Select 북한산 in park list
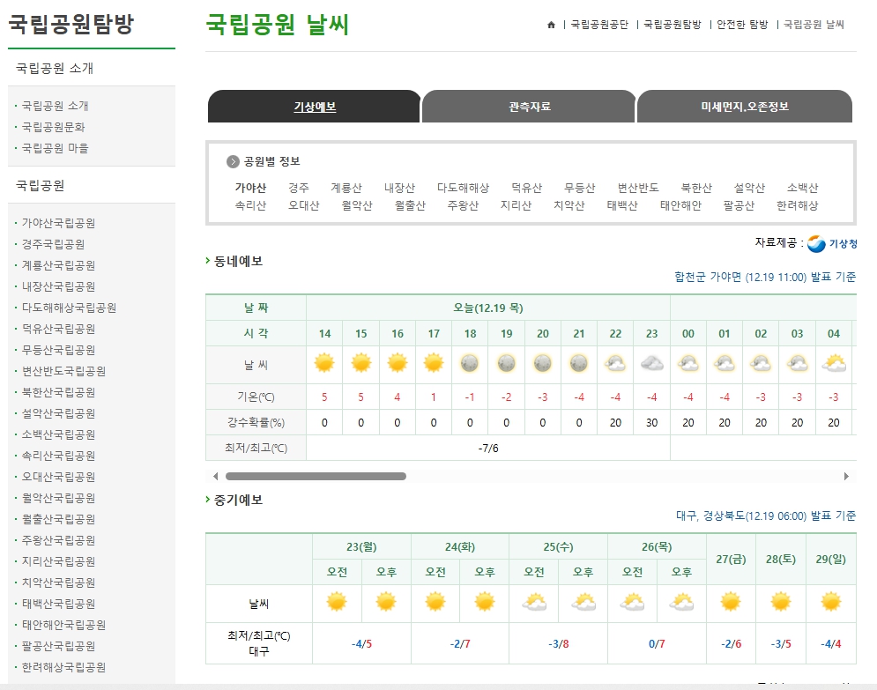 696,188
